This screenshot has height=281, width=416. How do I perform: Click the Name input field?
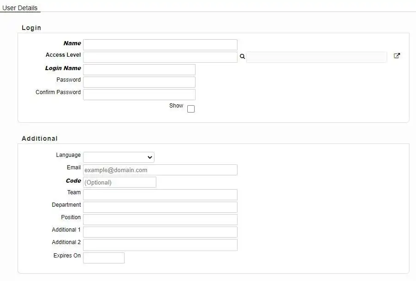(160, 45)
